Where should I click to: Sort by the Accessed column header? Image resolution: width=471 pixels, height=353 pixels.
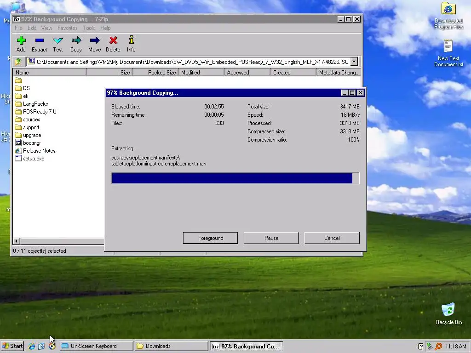click(247, 72)
